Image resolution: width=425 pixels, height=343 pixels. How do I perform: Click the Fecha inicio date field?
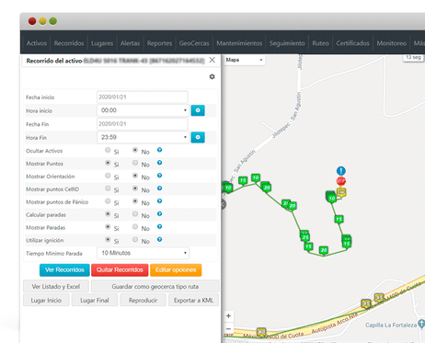143,97
